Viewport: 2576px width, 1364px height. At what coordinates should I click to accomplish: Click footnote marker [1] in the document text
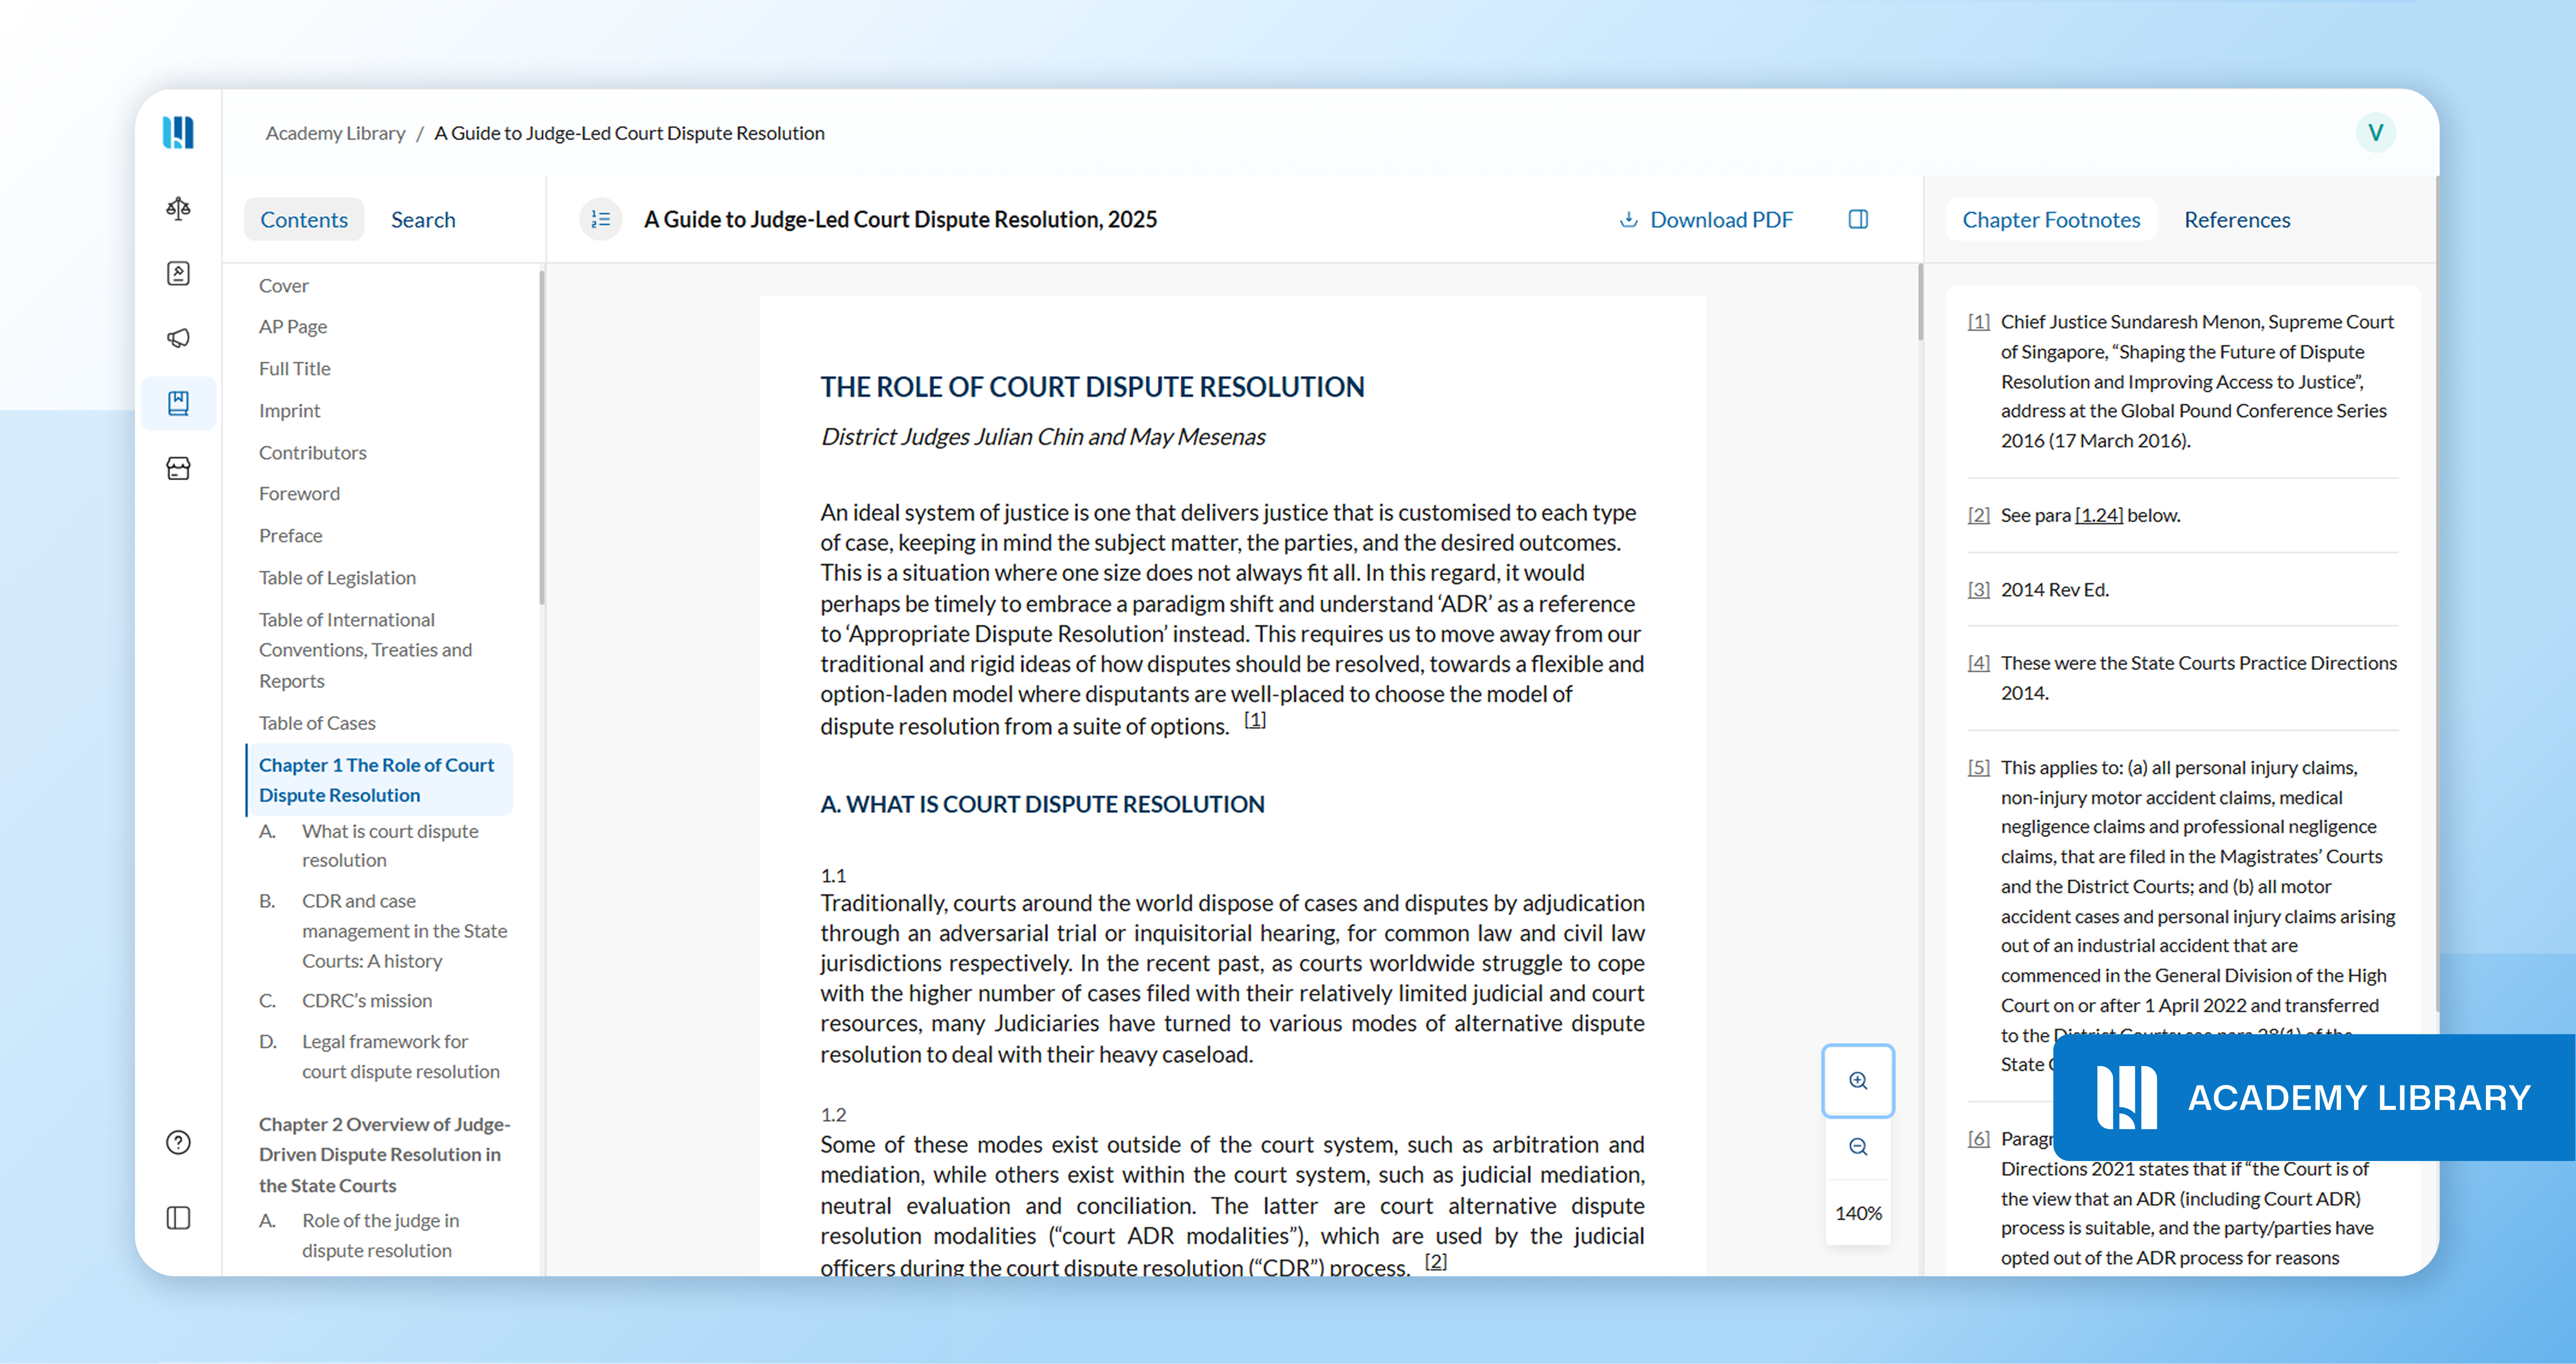tap(1255, 720)
